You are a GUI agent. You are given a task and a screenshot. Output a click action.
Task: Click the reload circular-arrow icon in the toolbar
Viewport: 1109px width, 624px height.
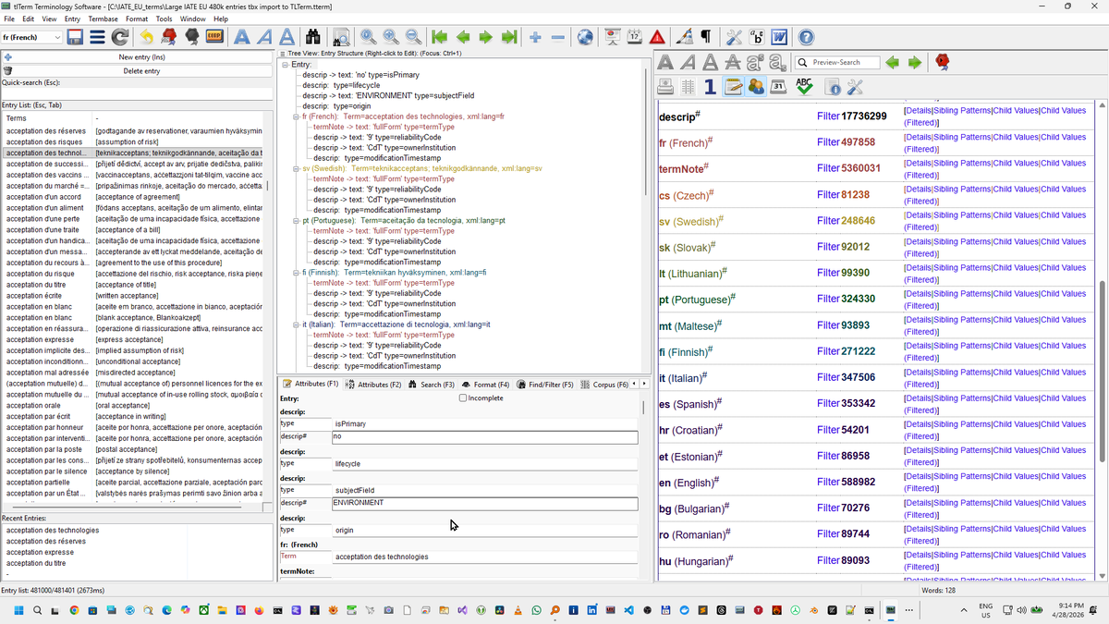[120, 37]
